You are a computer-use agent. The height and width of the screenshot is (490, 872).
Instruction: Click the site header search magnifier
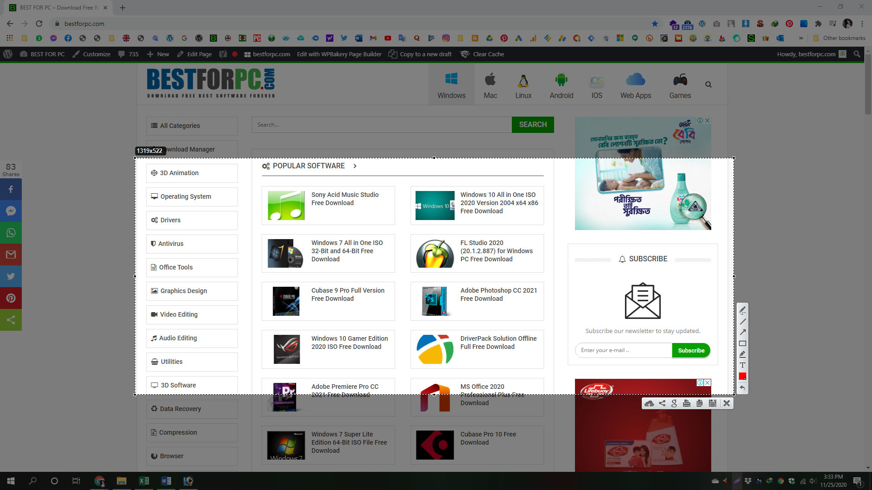coord(708,84)
